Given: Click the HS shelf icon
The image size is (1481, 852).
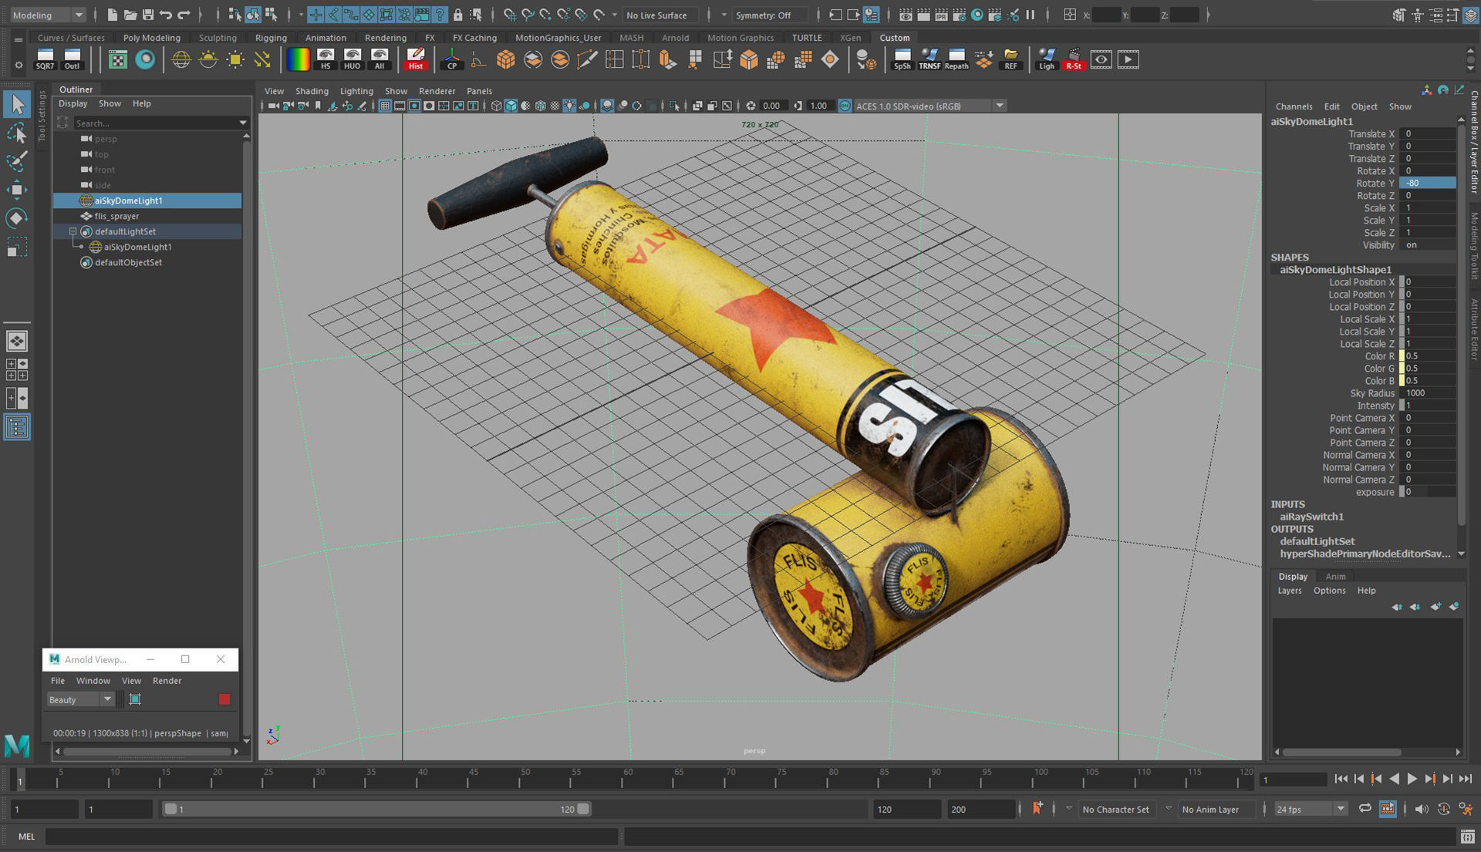Looking at the screenshot, I should [326, 59].
